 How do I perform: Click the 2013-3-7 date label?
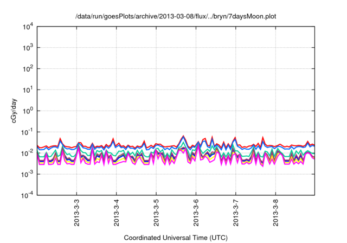pos(236,213)
